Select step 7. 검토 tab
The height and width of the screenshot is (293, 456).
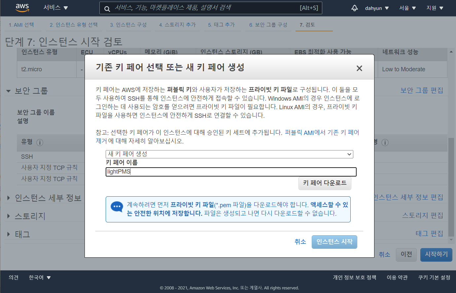(307, 25)
